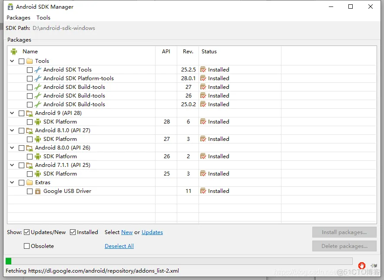
Task: Click the Status column header
Action: pos(209,52)
